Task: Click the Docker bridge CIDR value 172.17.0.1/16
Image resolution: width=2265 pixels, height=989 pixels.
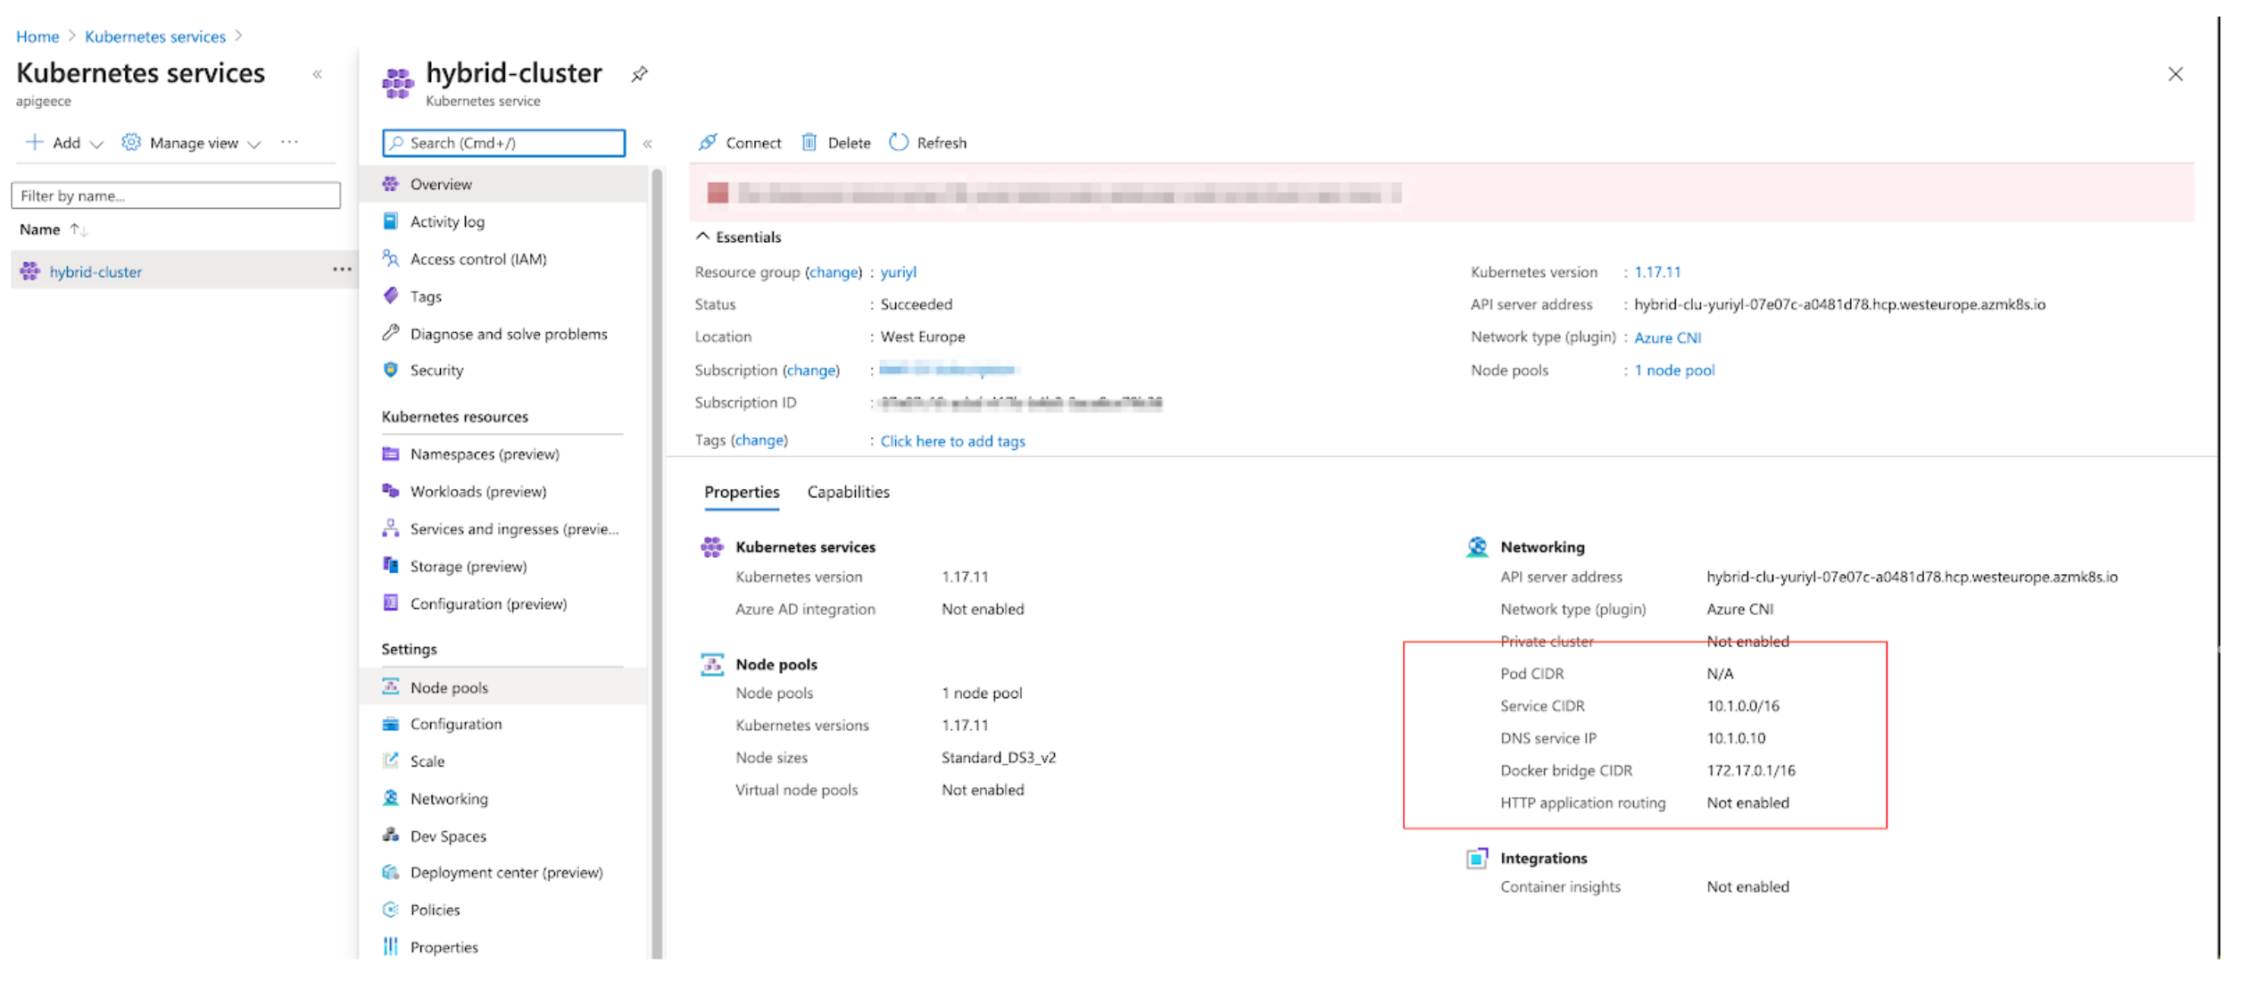Action: 1750,770
